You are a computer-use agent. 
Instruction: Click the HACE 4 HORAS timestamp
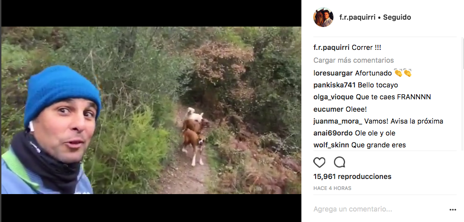[x=333, y=188]
